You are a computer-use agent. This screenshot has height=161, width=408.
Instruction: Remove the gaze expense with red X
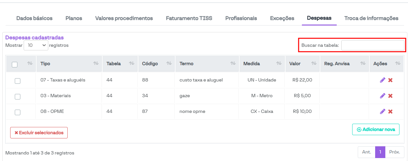click(390, 96)
